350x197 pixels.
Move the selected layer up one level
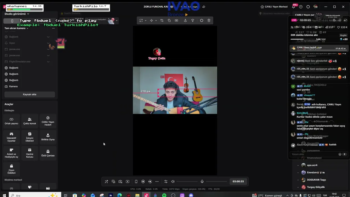[185, 21]
